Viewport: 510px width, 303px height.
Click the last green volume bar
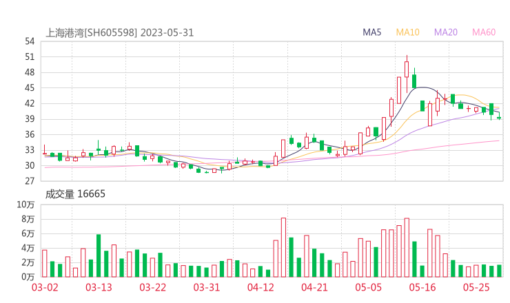pos(499,271)
